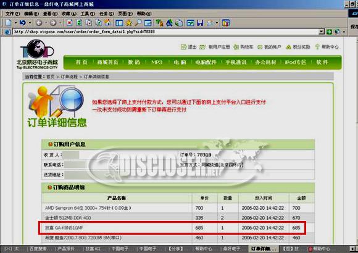
Task: Open dropdown arrow next to the globe icon
Action: coord(344,32)
